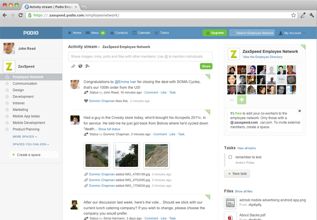Click the eyedropper extension icon
Viewport: 317px width, 220px height.
pos(303,15)
